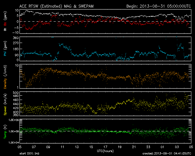Click the '1.0E+04' tick on the Temp axis
This screenshot has width=195, height=156.
coord(14,143)
